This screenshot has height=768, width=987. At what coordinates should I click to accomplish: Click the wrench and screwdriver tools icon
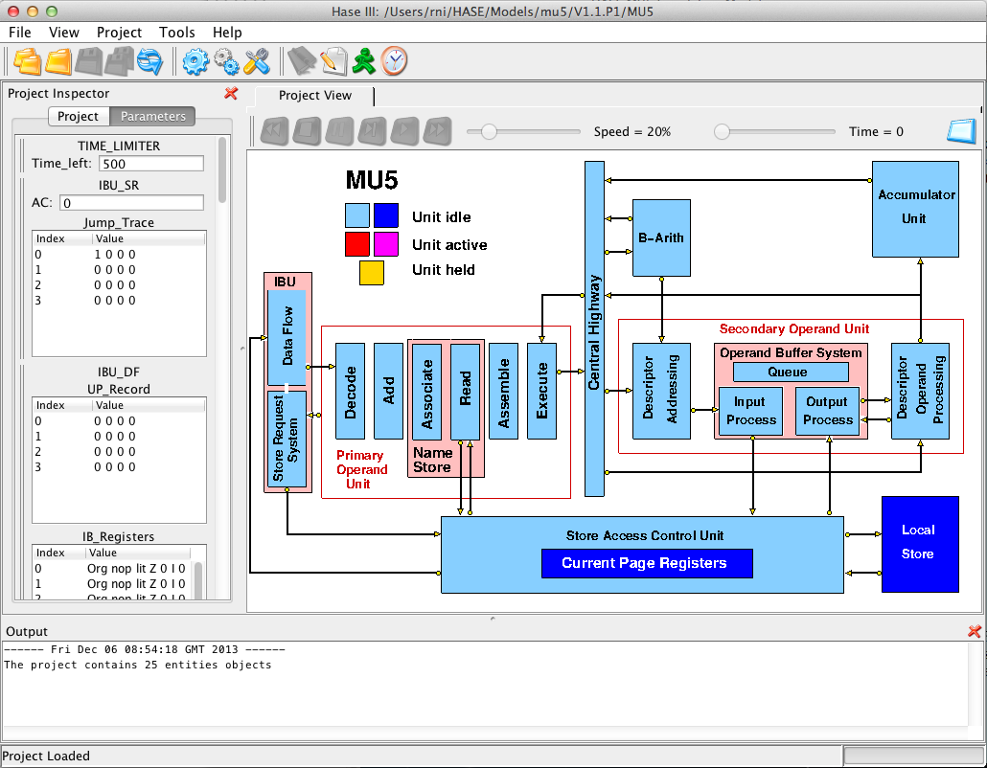click(257, 61)
